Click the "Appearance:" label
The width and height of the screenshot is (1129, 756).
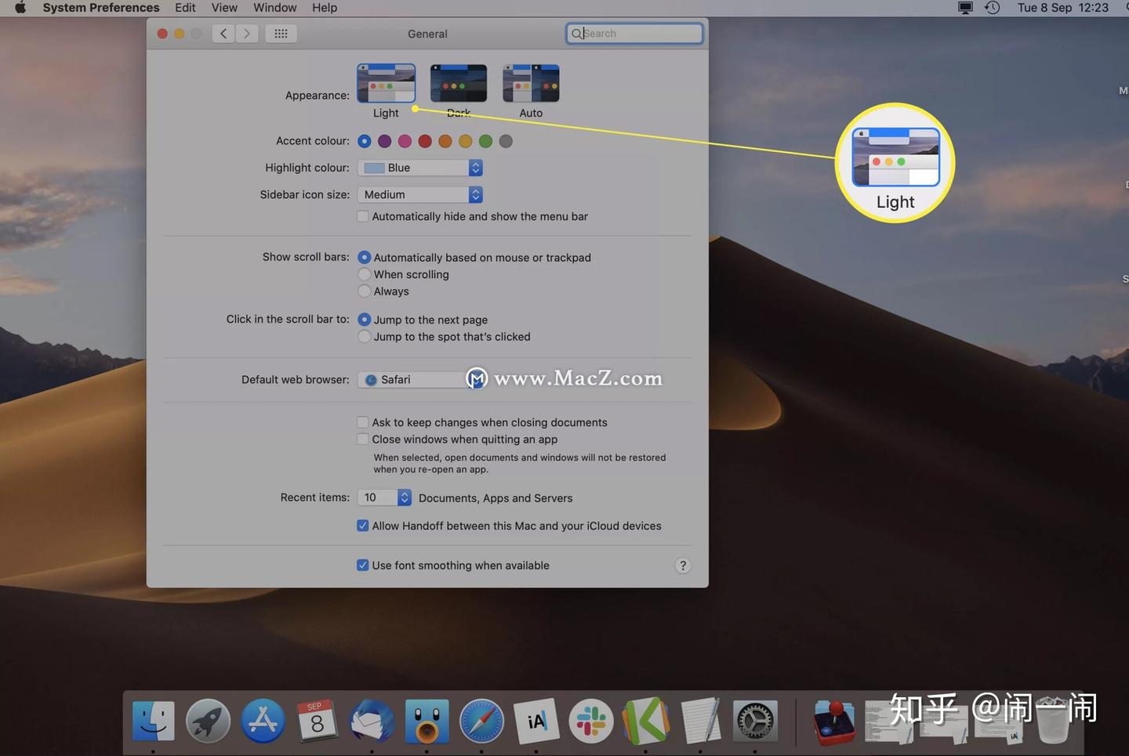(318, 96)
